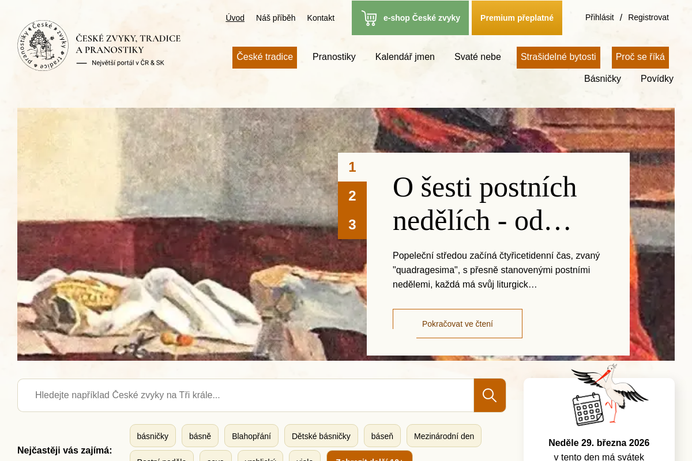The height and width of the screenshot is (461, 692).
Task: Go to Strašidelné bytosti section
Action: (x=558, y=57)
